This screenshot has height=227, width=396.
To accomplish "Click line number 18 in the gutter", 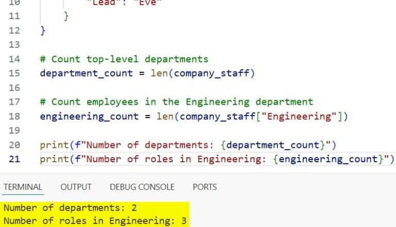I will point(14,116).
